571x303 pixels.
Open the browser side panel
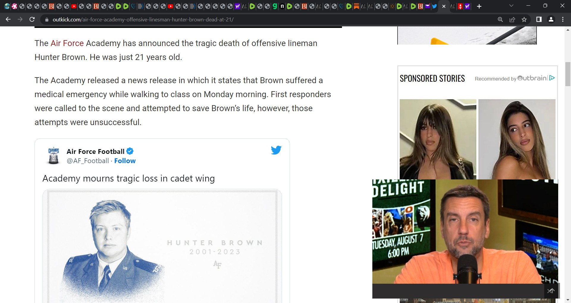point(539,19)
